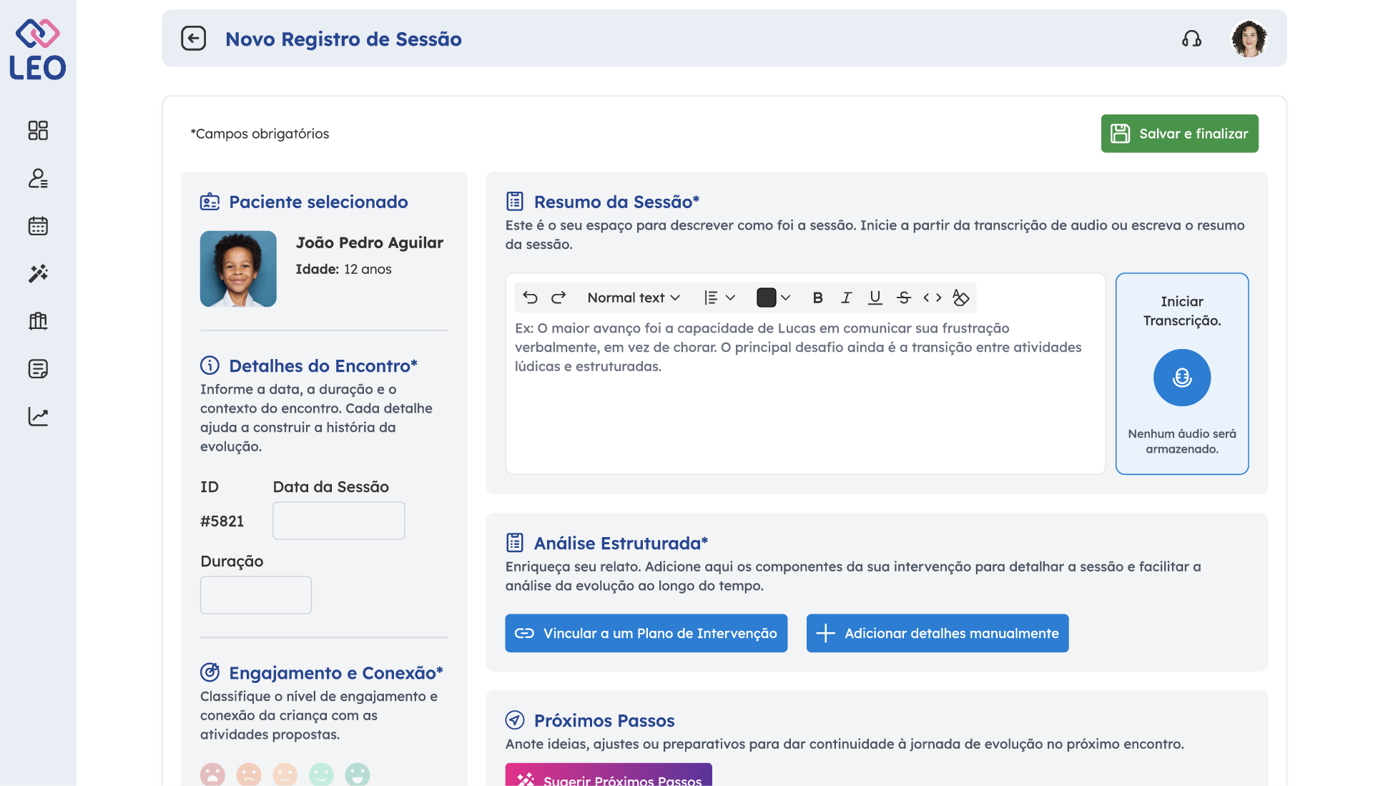
Task: Toggle italic formatting in editor
Action: pos(846,298)
